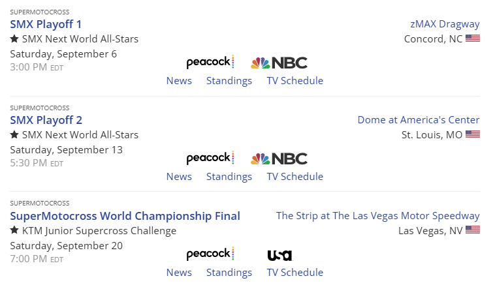The width and height of the screenshot is (493, 287).
Task: Click US flag beside Concord, NC
Action: tap(473, 39)
